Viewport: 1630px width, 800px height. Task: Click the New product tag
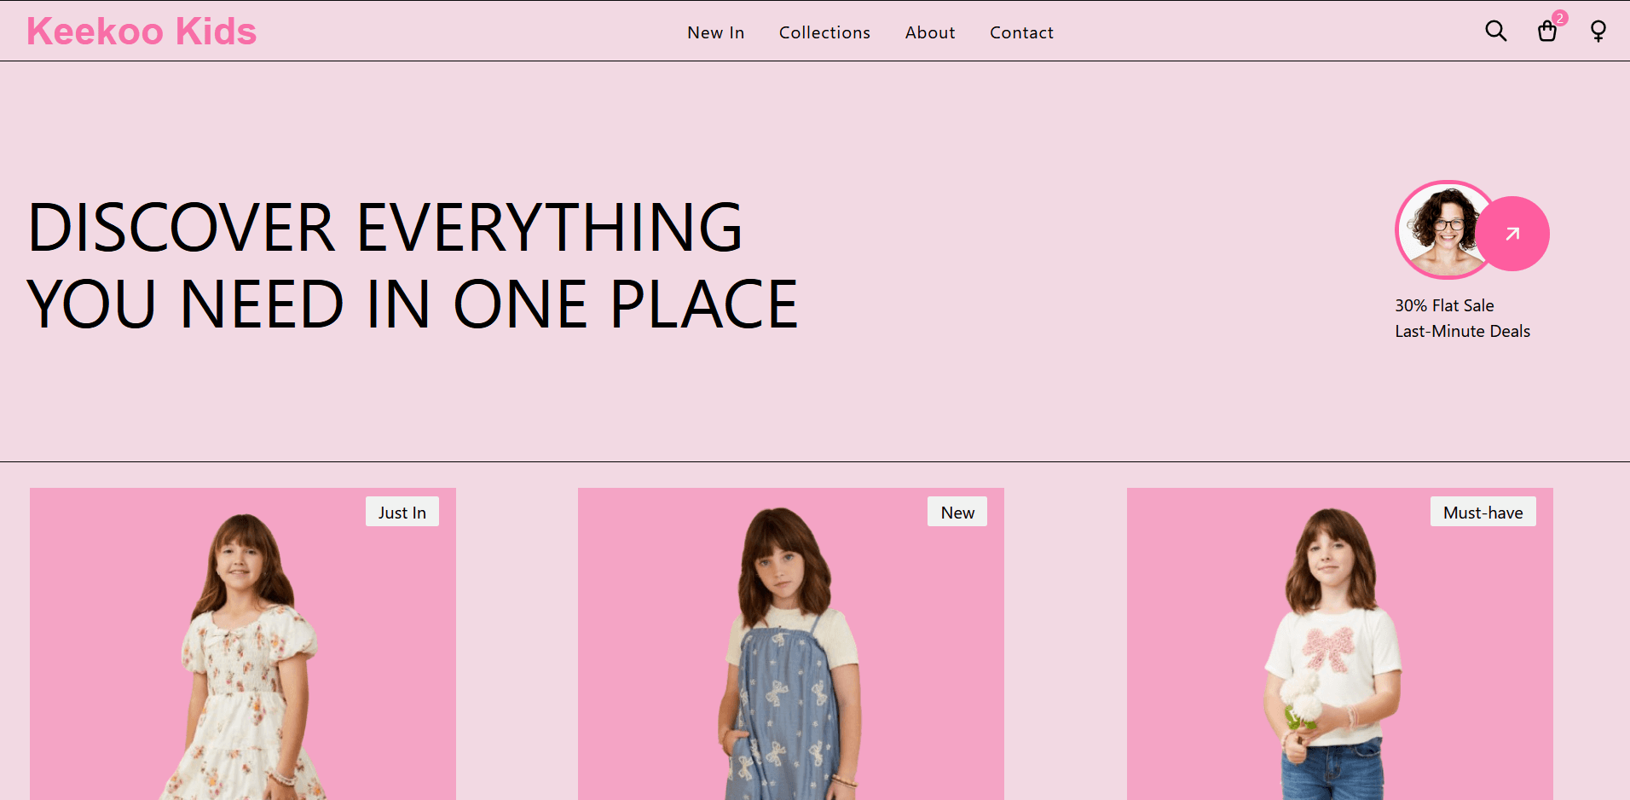click(957, 512)
